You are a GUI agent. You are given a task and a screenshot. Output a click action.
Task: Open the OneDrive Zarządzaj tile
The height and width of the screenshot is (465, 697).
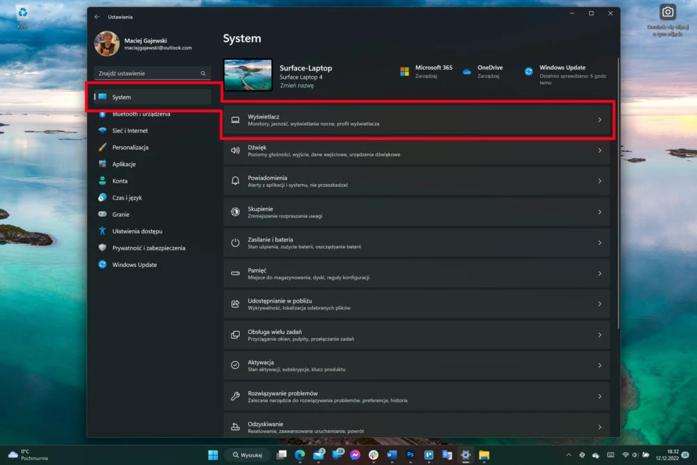coord(483,72)
